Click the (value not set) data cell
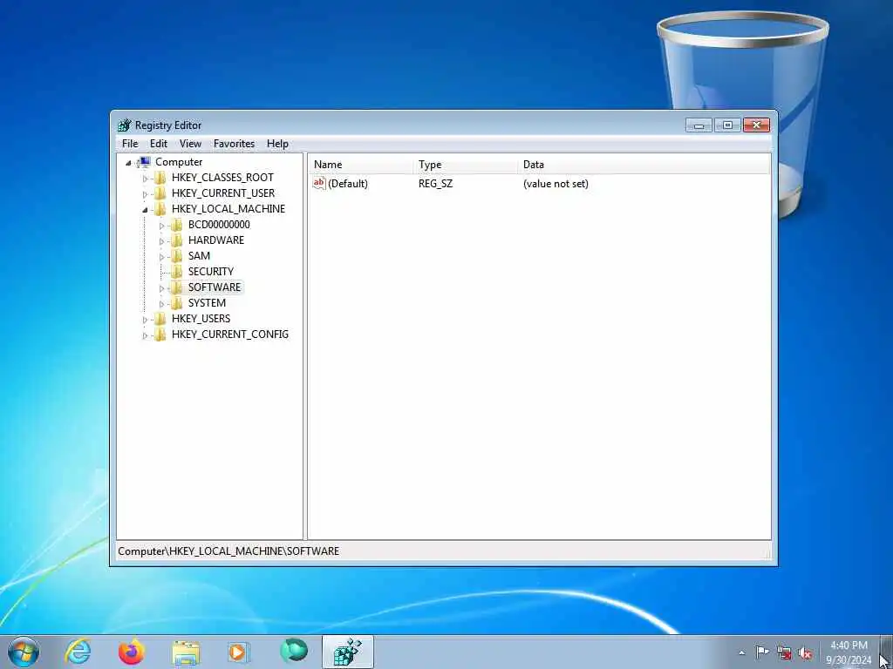 [556, 184]
